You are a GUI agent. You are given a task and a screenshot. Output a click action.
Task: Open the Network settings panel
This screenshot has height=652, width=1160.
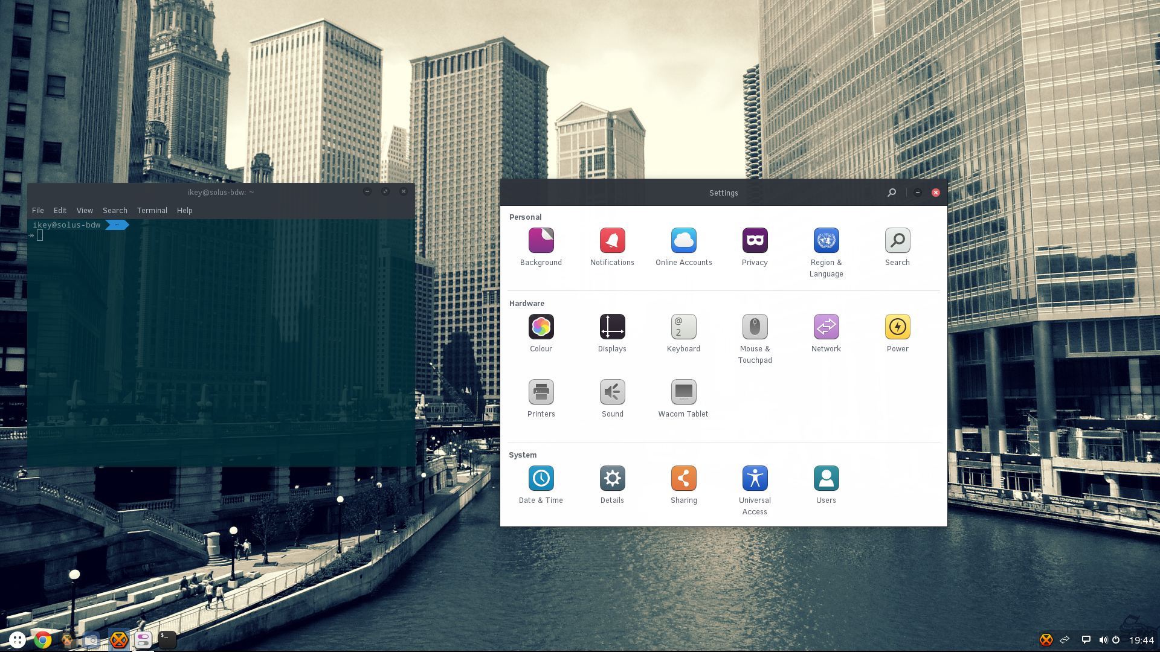[826, 334]
